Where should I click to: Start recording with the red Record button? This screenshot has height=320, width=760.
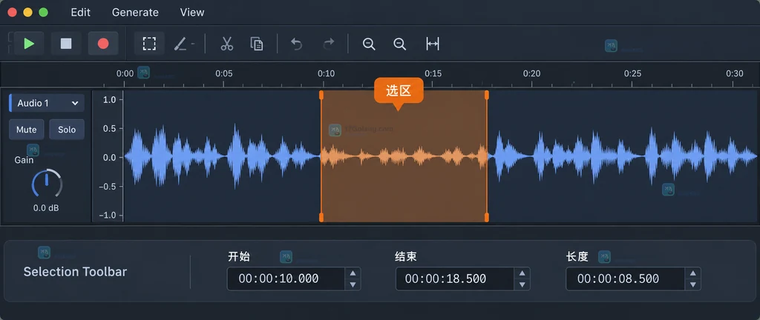click(102, 44)
